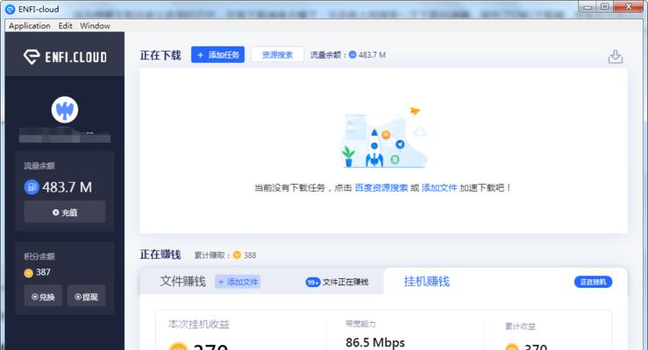Viewport: 648px width, 350px height.
Task: Click the traffic icon next to 483.7 M in the header
Action: point(352,54)
